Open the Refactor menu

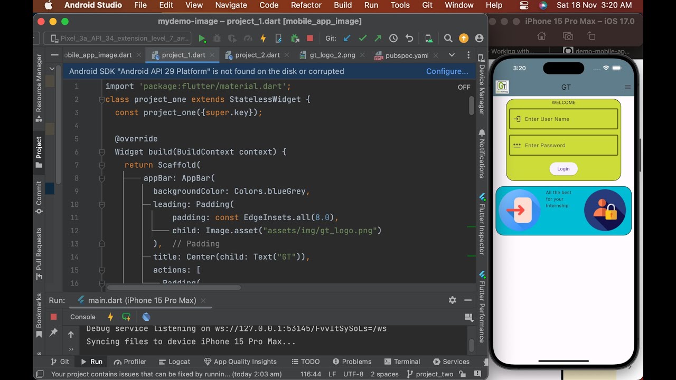click(306, 5)
